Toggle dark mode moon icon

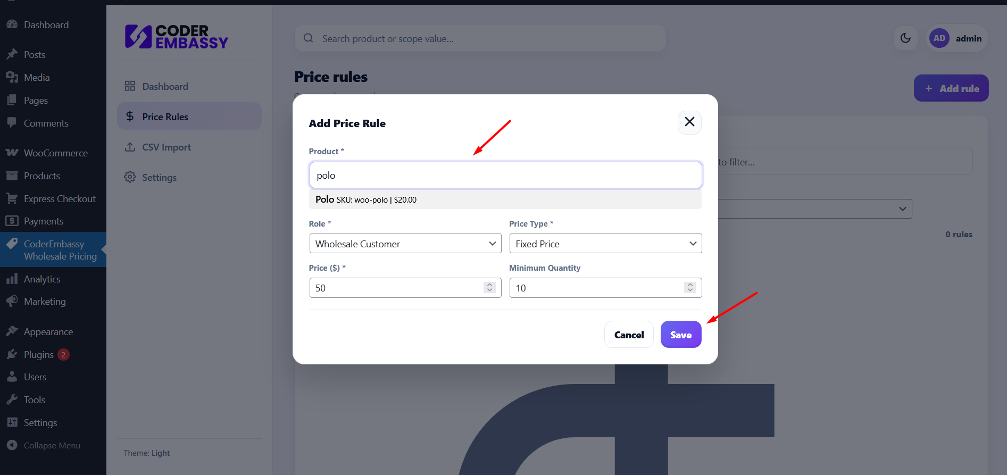pyautogui.click(x=905, y=38)
